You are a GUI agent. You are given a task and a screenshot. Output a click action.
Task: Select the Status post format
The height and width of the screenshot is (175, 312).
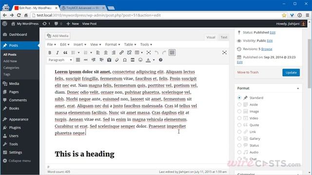tap(239, 145)
